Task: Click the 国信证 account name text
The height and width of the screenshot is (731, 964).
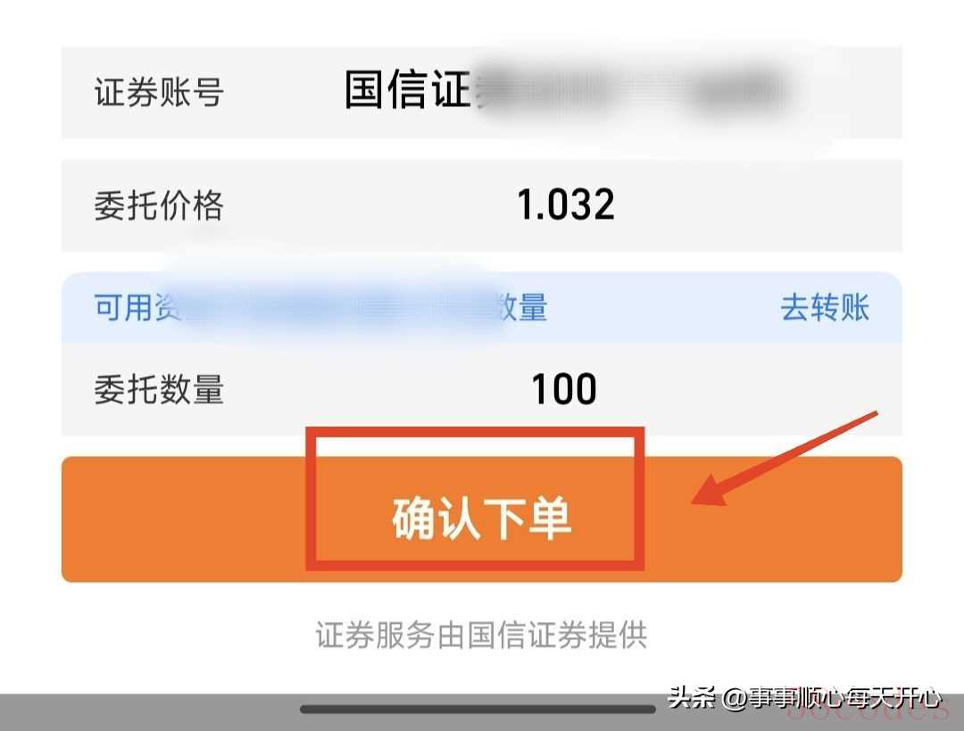Action: pyautogui.click(x=408, y=90)
